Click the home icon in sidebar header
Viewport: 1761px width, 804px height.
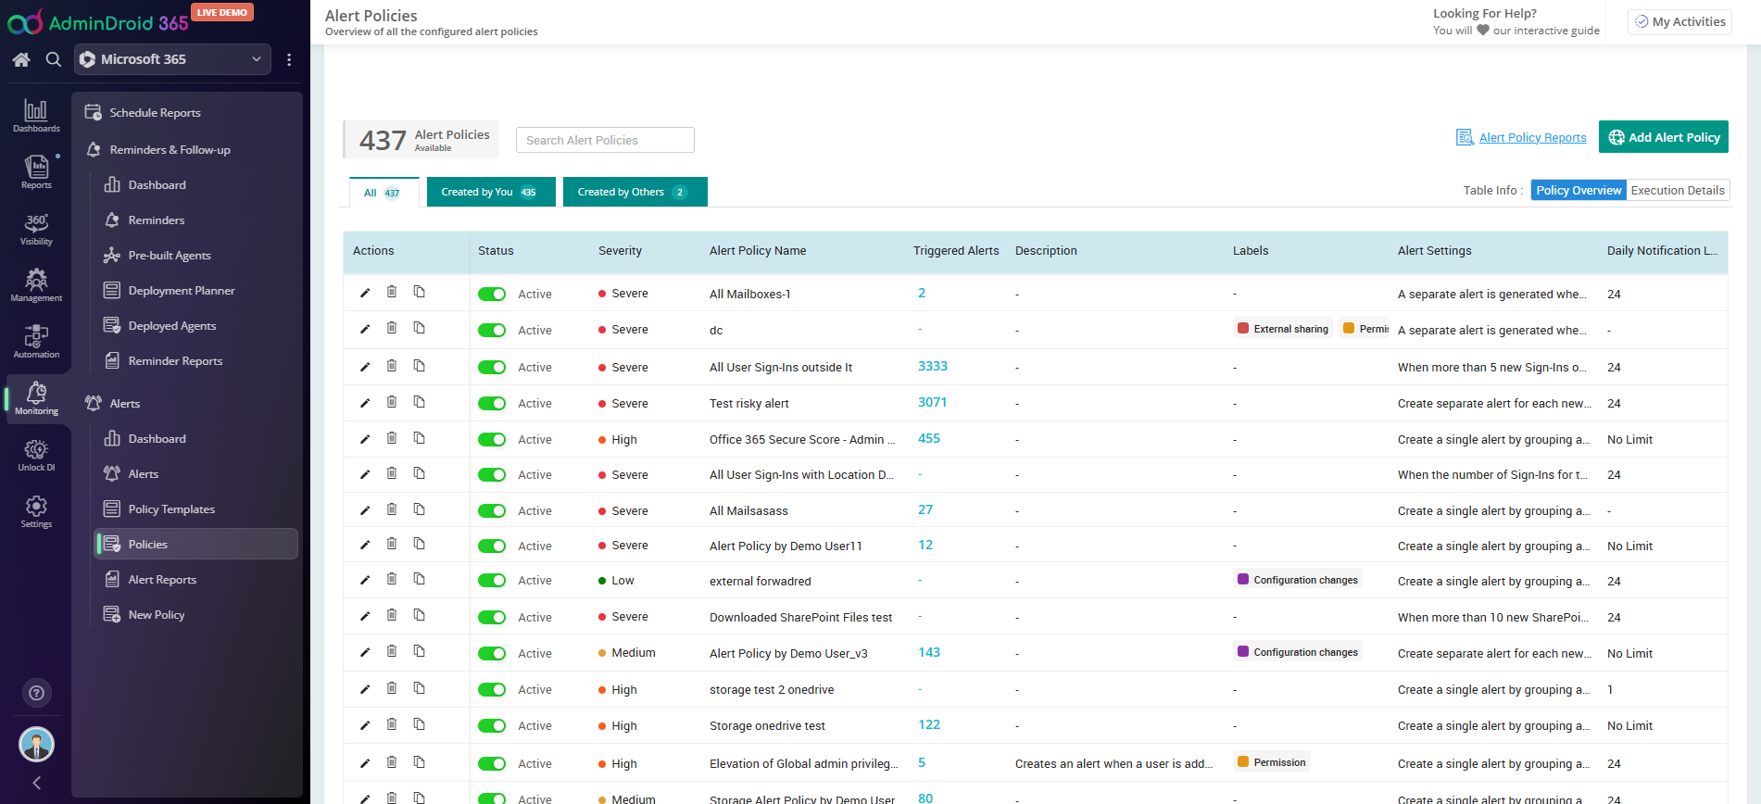(x=21, y=59)
